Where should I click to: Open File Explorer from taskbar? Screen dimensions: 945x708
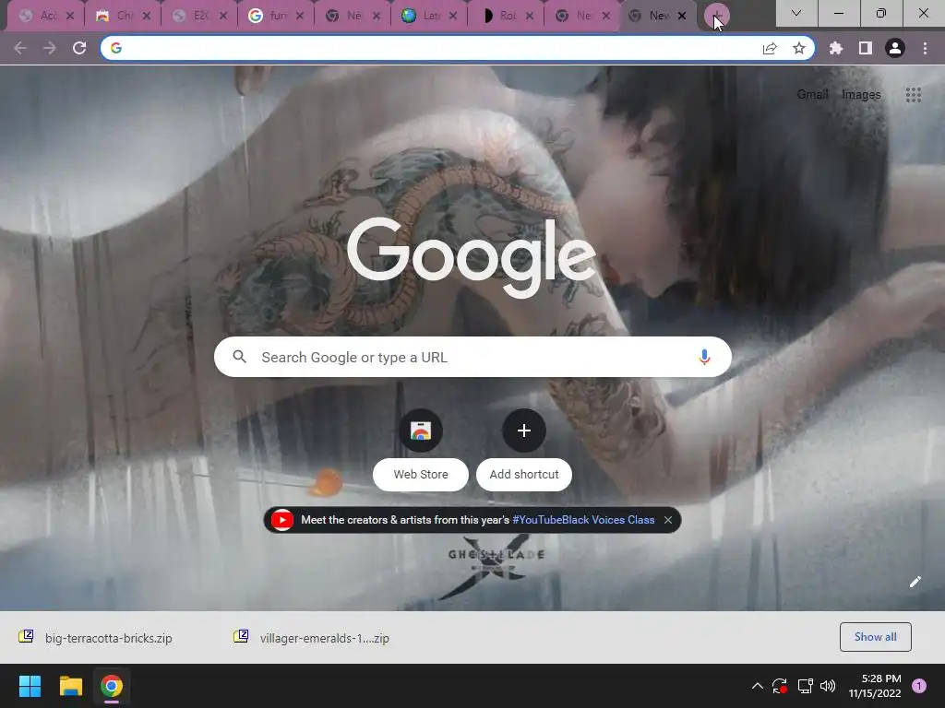click(70, 686)
